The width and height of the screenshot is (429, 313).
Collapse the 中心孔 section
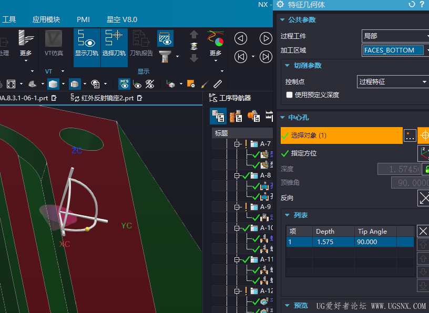[282, 118]
